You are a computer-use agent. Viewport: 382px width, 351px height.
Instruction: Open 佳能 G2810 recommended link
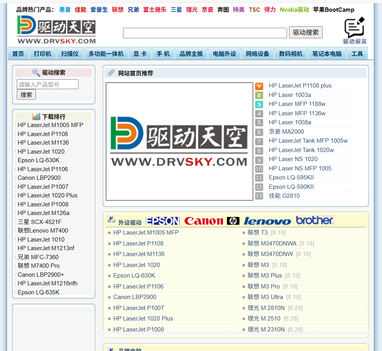284,196
